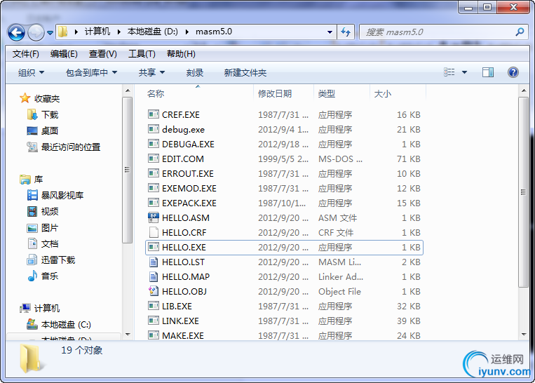Select the HELLO.LST document icon

154,262
